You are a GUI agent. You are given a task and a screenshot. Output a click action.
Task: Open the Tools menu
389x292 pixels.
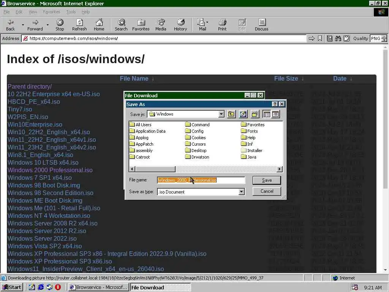pos(71,12)
